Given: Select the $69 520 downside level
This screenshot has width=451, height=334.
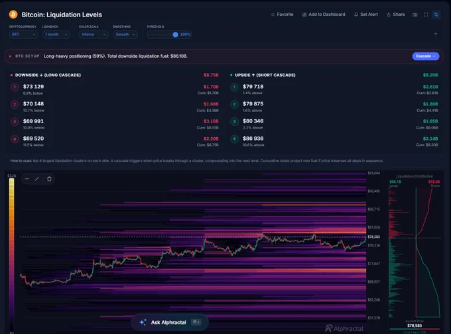Looking at the screenshot, I should pyautogui.click(x=33, y=139).
